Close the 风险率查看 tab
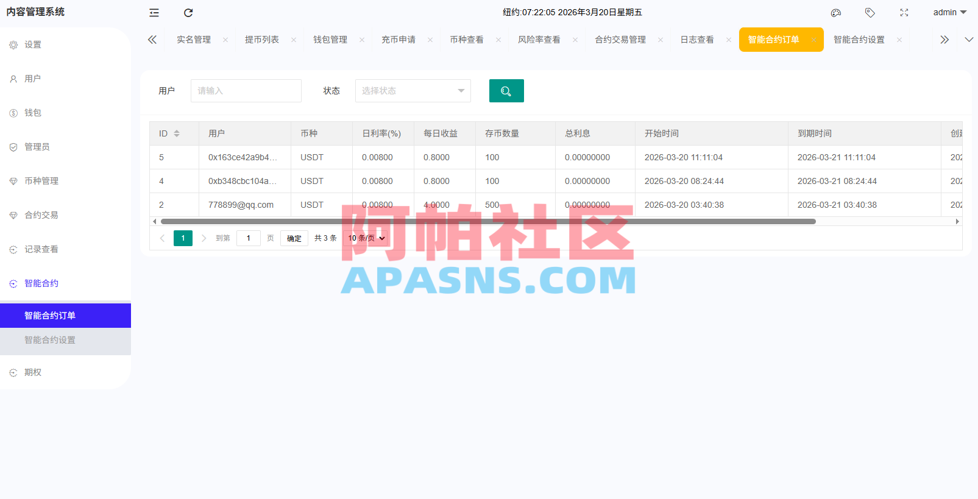Screen dimensions: 978x499 coord(575,40)
